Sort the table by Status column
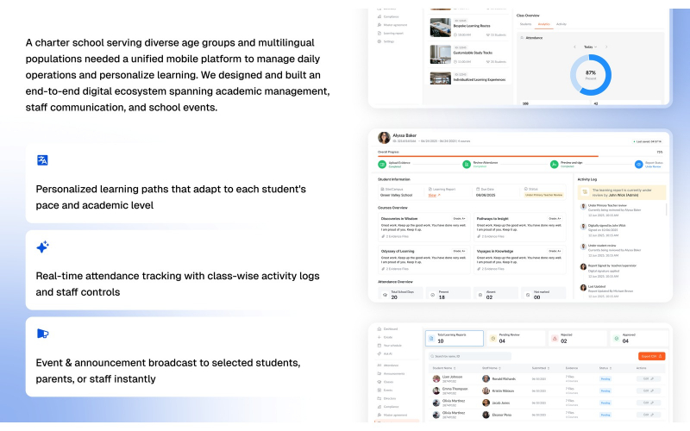 click(x=605, y=368)
